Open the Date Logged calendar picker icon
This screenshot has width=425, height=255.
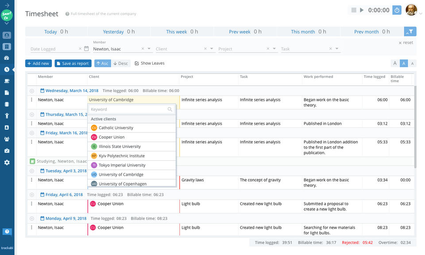pyautogui.click(x=86, y=49)
